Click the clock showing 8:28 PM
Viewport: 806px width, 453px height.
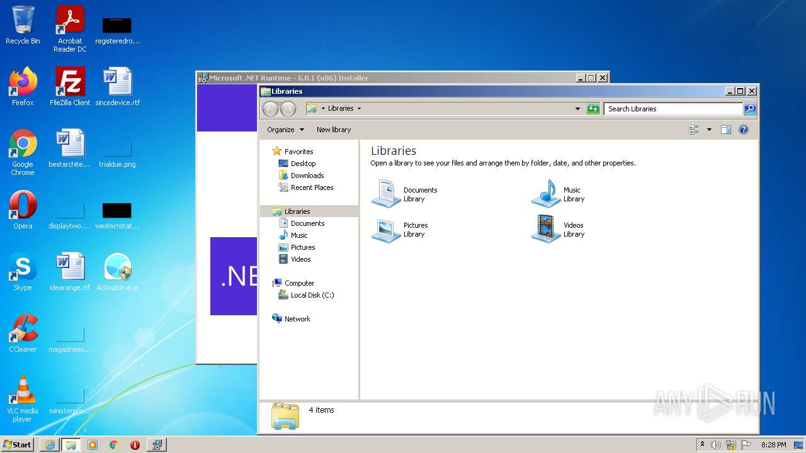point(773,445)
